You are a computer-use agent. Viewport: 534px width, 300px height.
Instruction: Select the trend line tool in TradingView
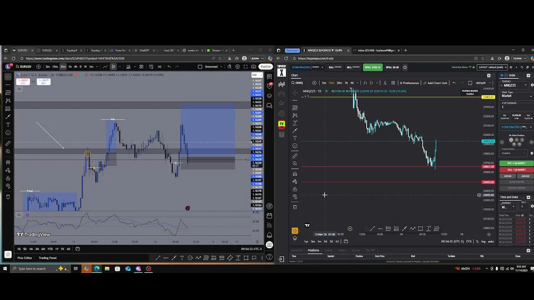coord(8,85)
